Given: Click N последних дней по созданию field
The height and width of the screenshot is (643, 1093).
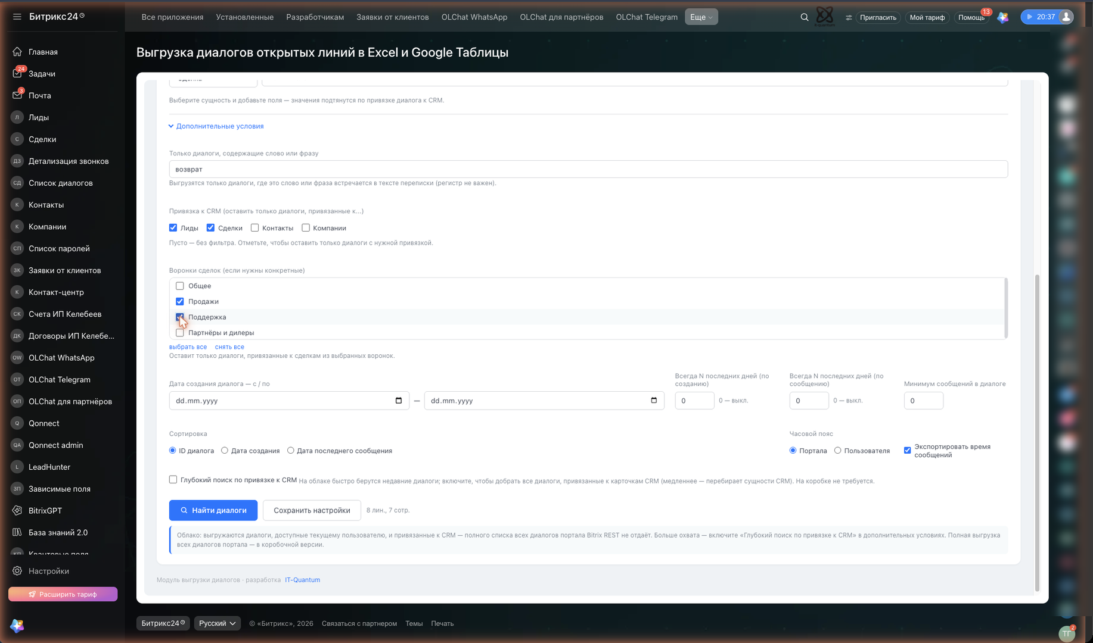Looking at the screenshot, I should pyautogui.click(x=694, y=401).
